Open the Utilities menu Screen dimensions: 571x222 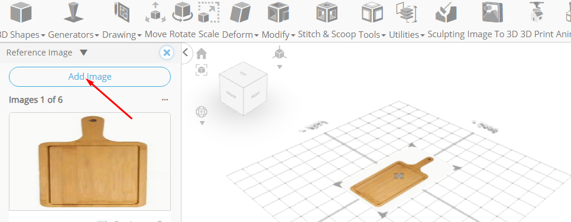point(407,35)
